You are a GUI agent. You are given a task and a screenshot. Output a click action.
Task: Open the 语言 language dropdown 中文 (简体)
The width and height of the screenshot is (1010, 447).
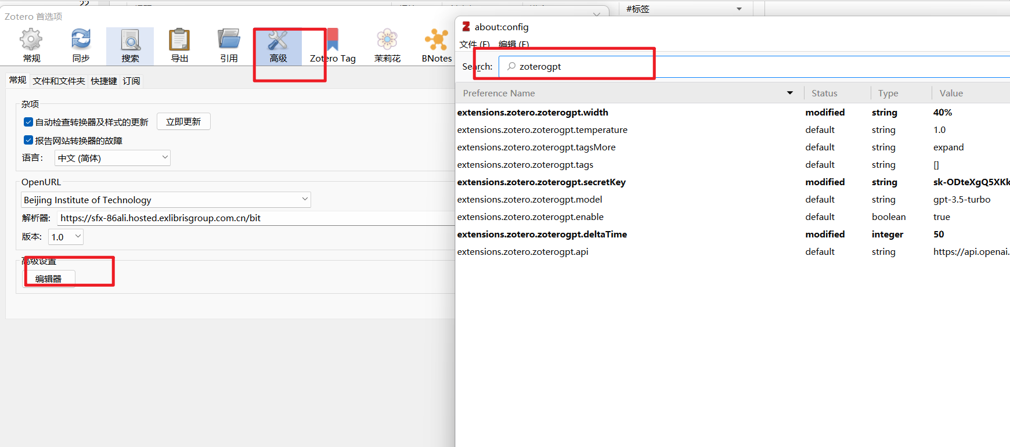point(113,158)
